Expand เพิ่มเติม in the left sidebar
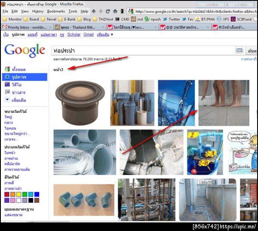 click(x=15, y=100)
